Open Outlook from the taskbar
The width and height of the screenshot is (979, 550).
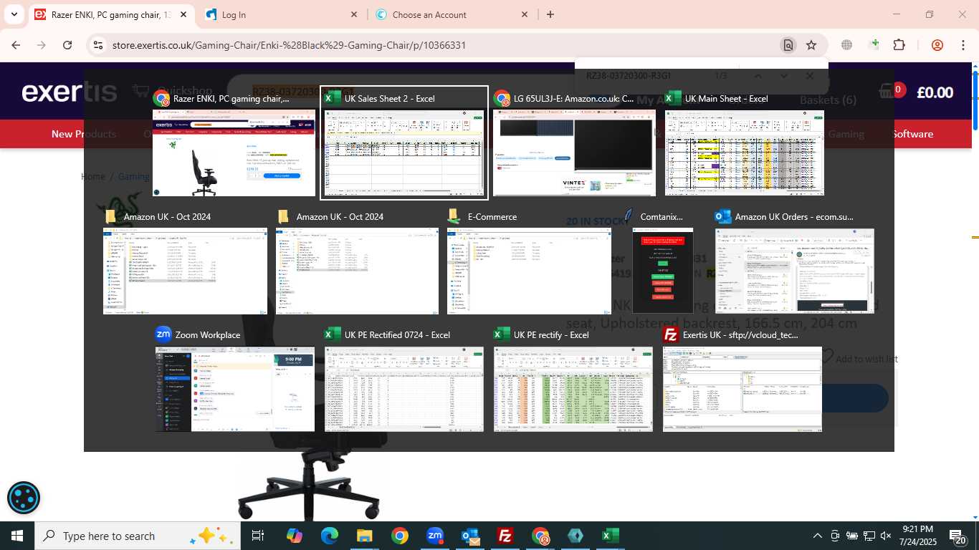[470, 536]
